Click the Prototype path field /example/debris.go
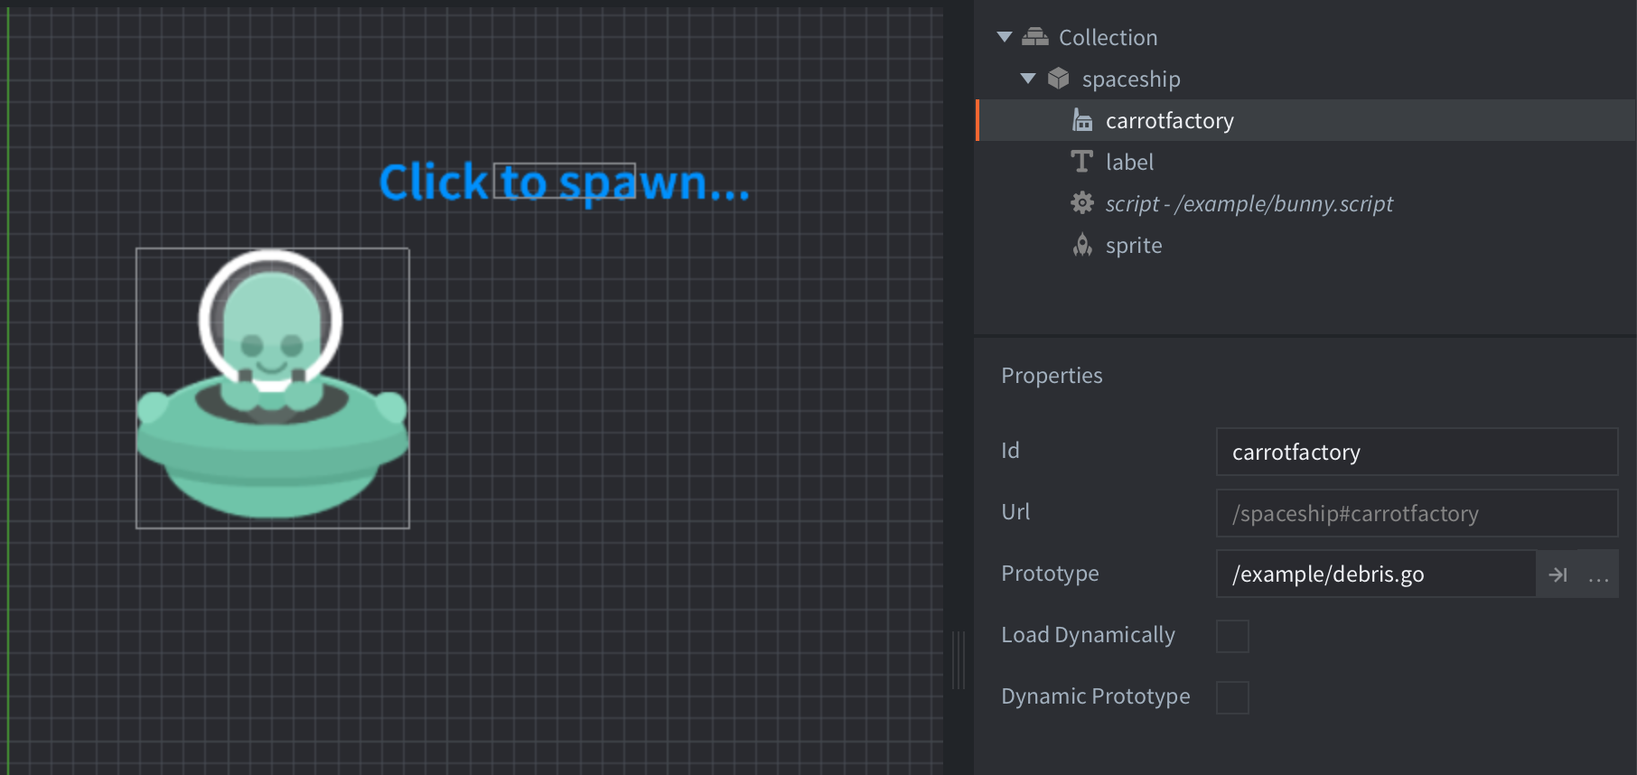 pos(1375,574)
